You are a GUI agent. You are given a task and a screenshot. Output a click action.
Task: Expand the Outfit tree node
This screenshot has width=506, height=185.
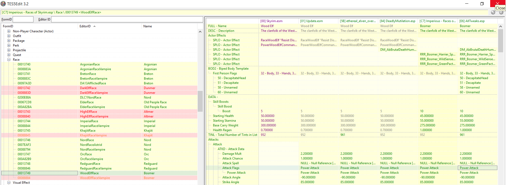coord(9,36)
